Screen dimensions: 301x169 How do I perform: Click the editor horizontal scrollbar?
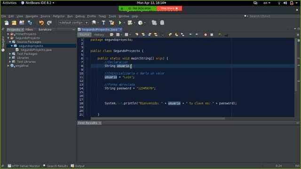coord(158,118)
